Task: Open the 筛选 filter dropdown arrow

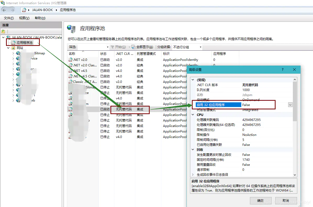Action: point(107,47)
